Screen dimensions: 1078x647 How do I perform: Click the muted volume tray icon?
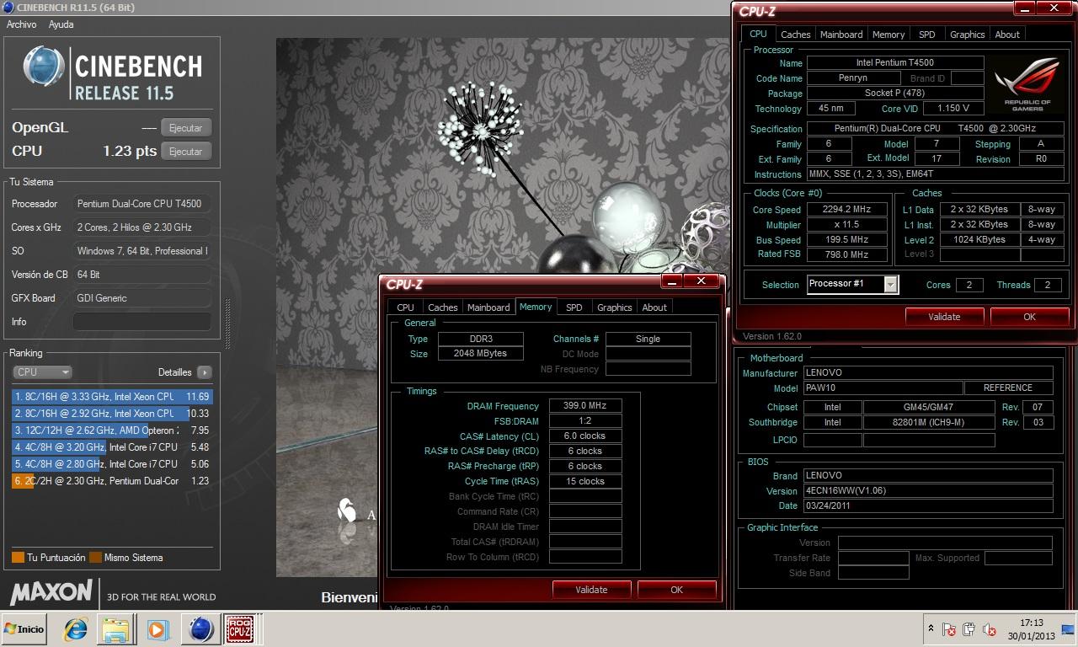(x=990, y=629)
